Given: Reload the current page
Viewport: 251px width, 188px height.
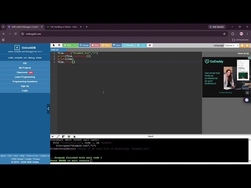Looking at the screenshot, I should (15, 34).
